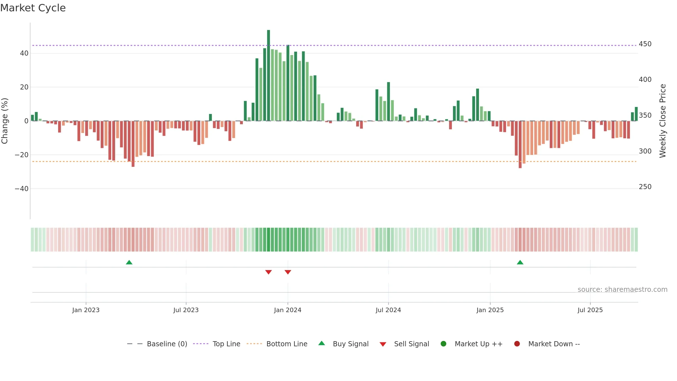Click the '300' right axis tick label
Screen dimensions: 677x381
[x=645, y=151]
